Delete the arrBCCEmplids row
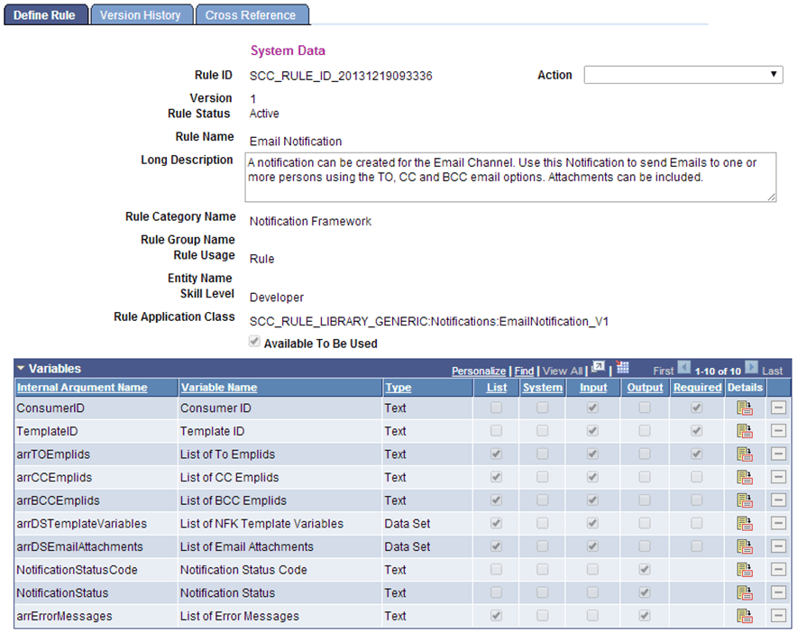 (777, 500)
